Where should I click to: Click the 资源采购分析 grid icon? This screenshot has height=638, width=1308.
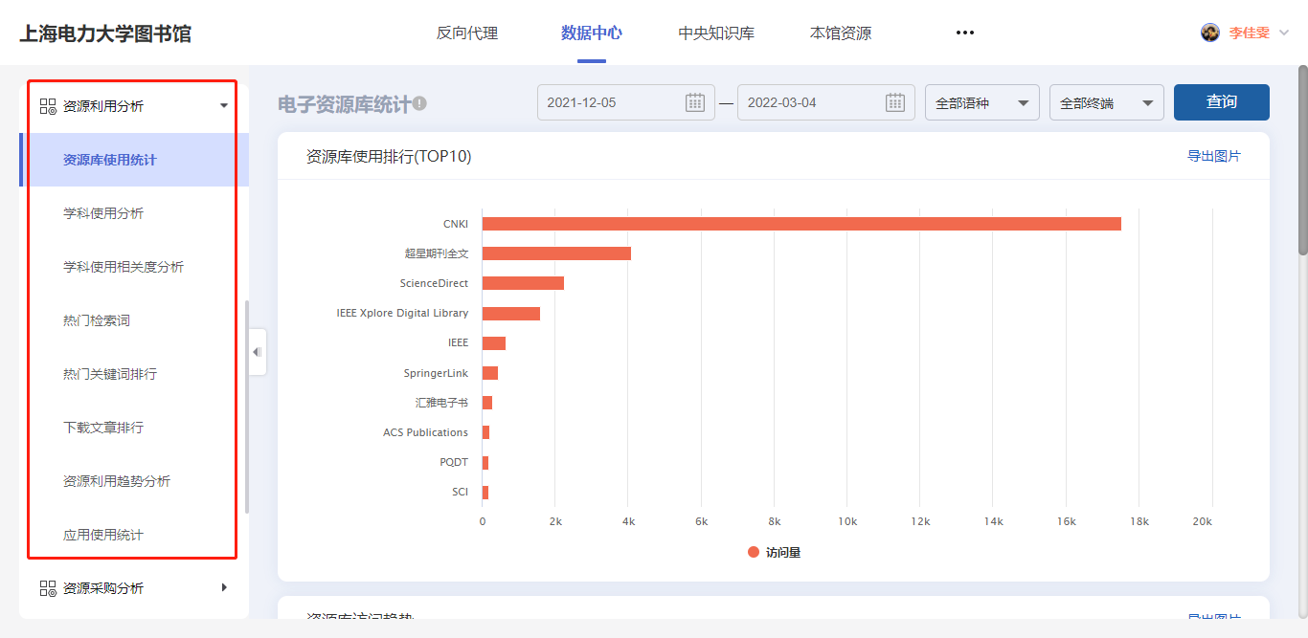(x=48, y=588)
